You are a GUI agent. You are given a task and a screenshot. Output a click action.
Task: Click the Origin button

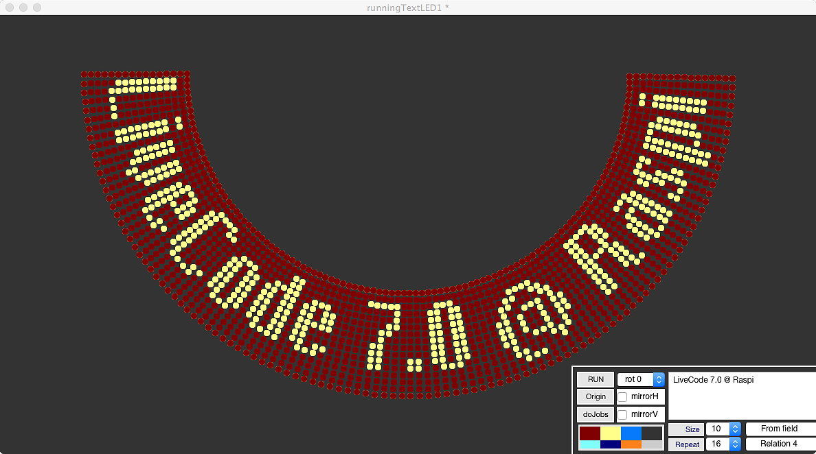(x=596, y=396)
